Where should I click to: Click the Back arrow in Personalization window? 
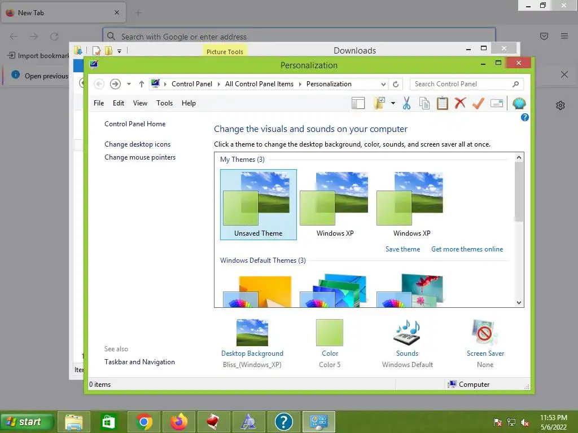click(x=99, y=84)
